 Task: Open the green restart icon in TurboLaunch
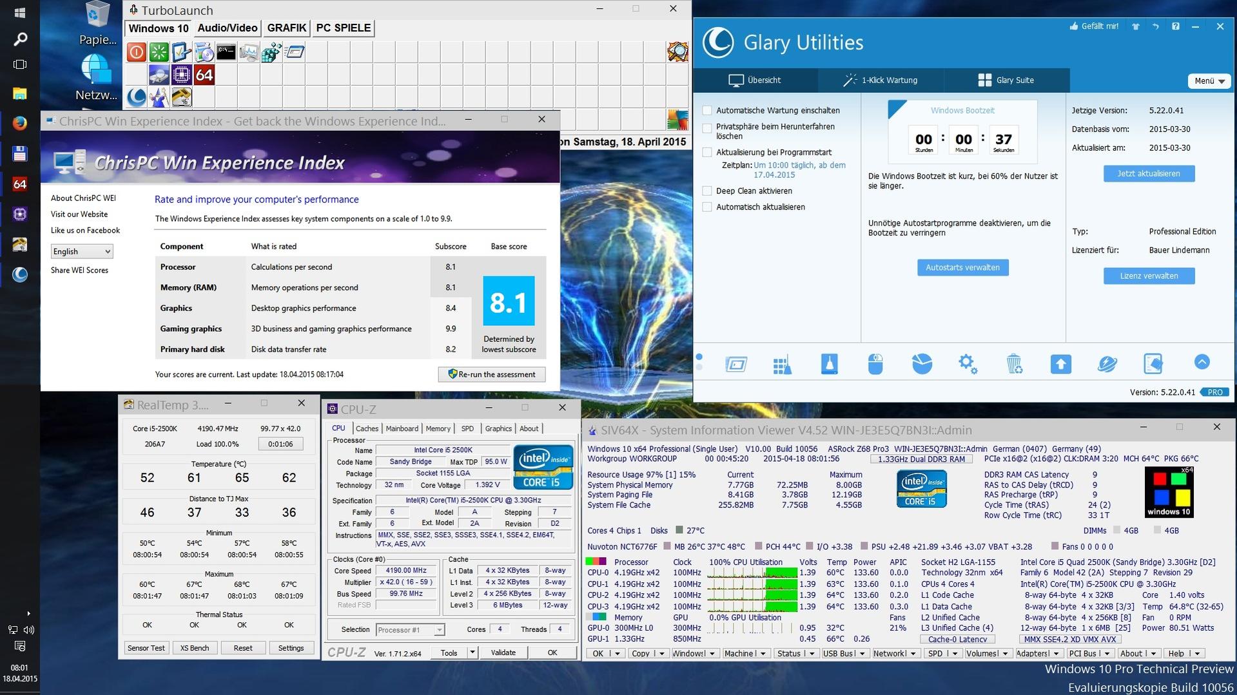159,52
